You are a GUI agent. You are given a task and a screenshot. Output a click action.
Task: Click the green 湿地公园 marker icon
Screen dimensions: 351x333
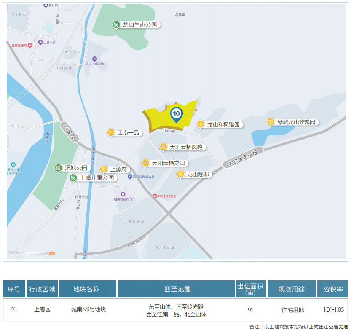pyautogui.click(x=58, y=168)
